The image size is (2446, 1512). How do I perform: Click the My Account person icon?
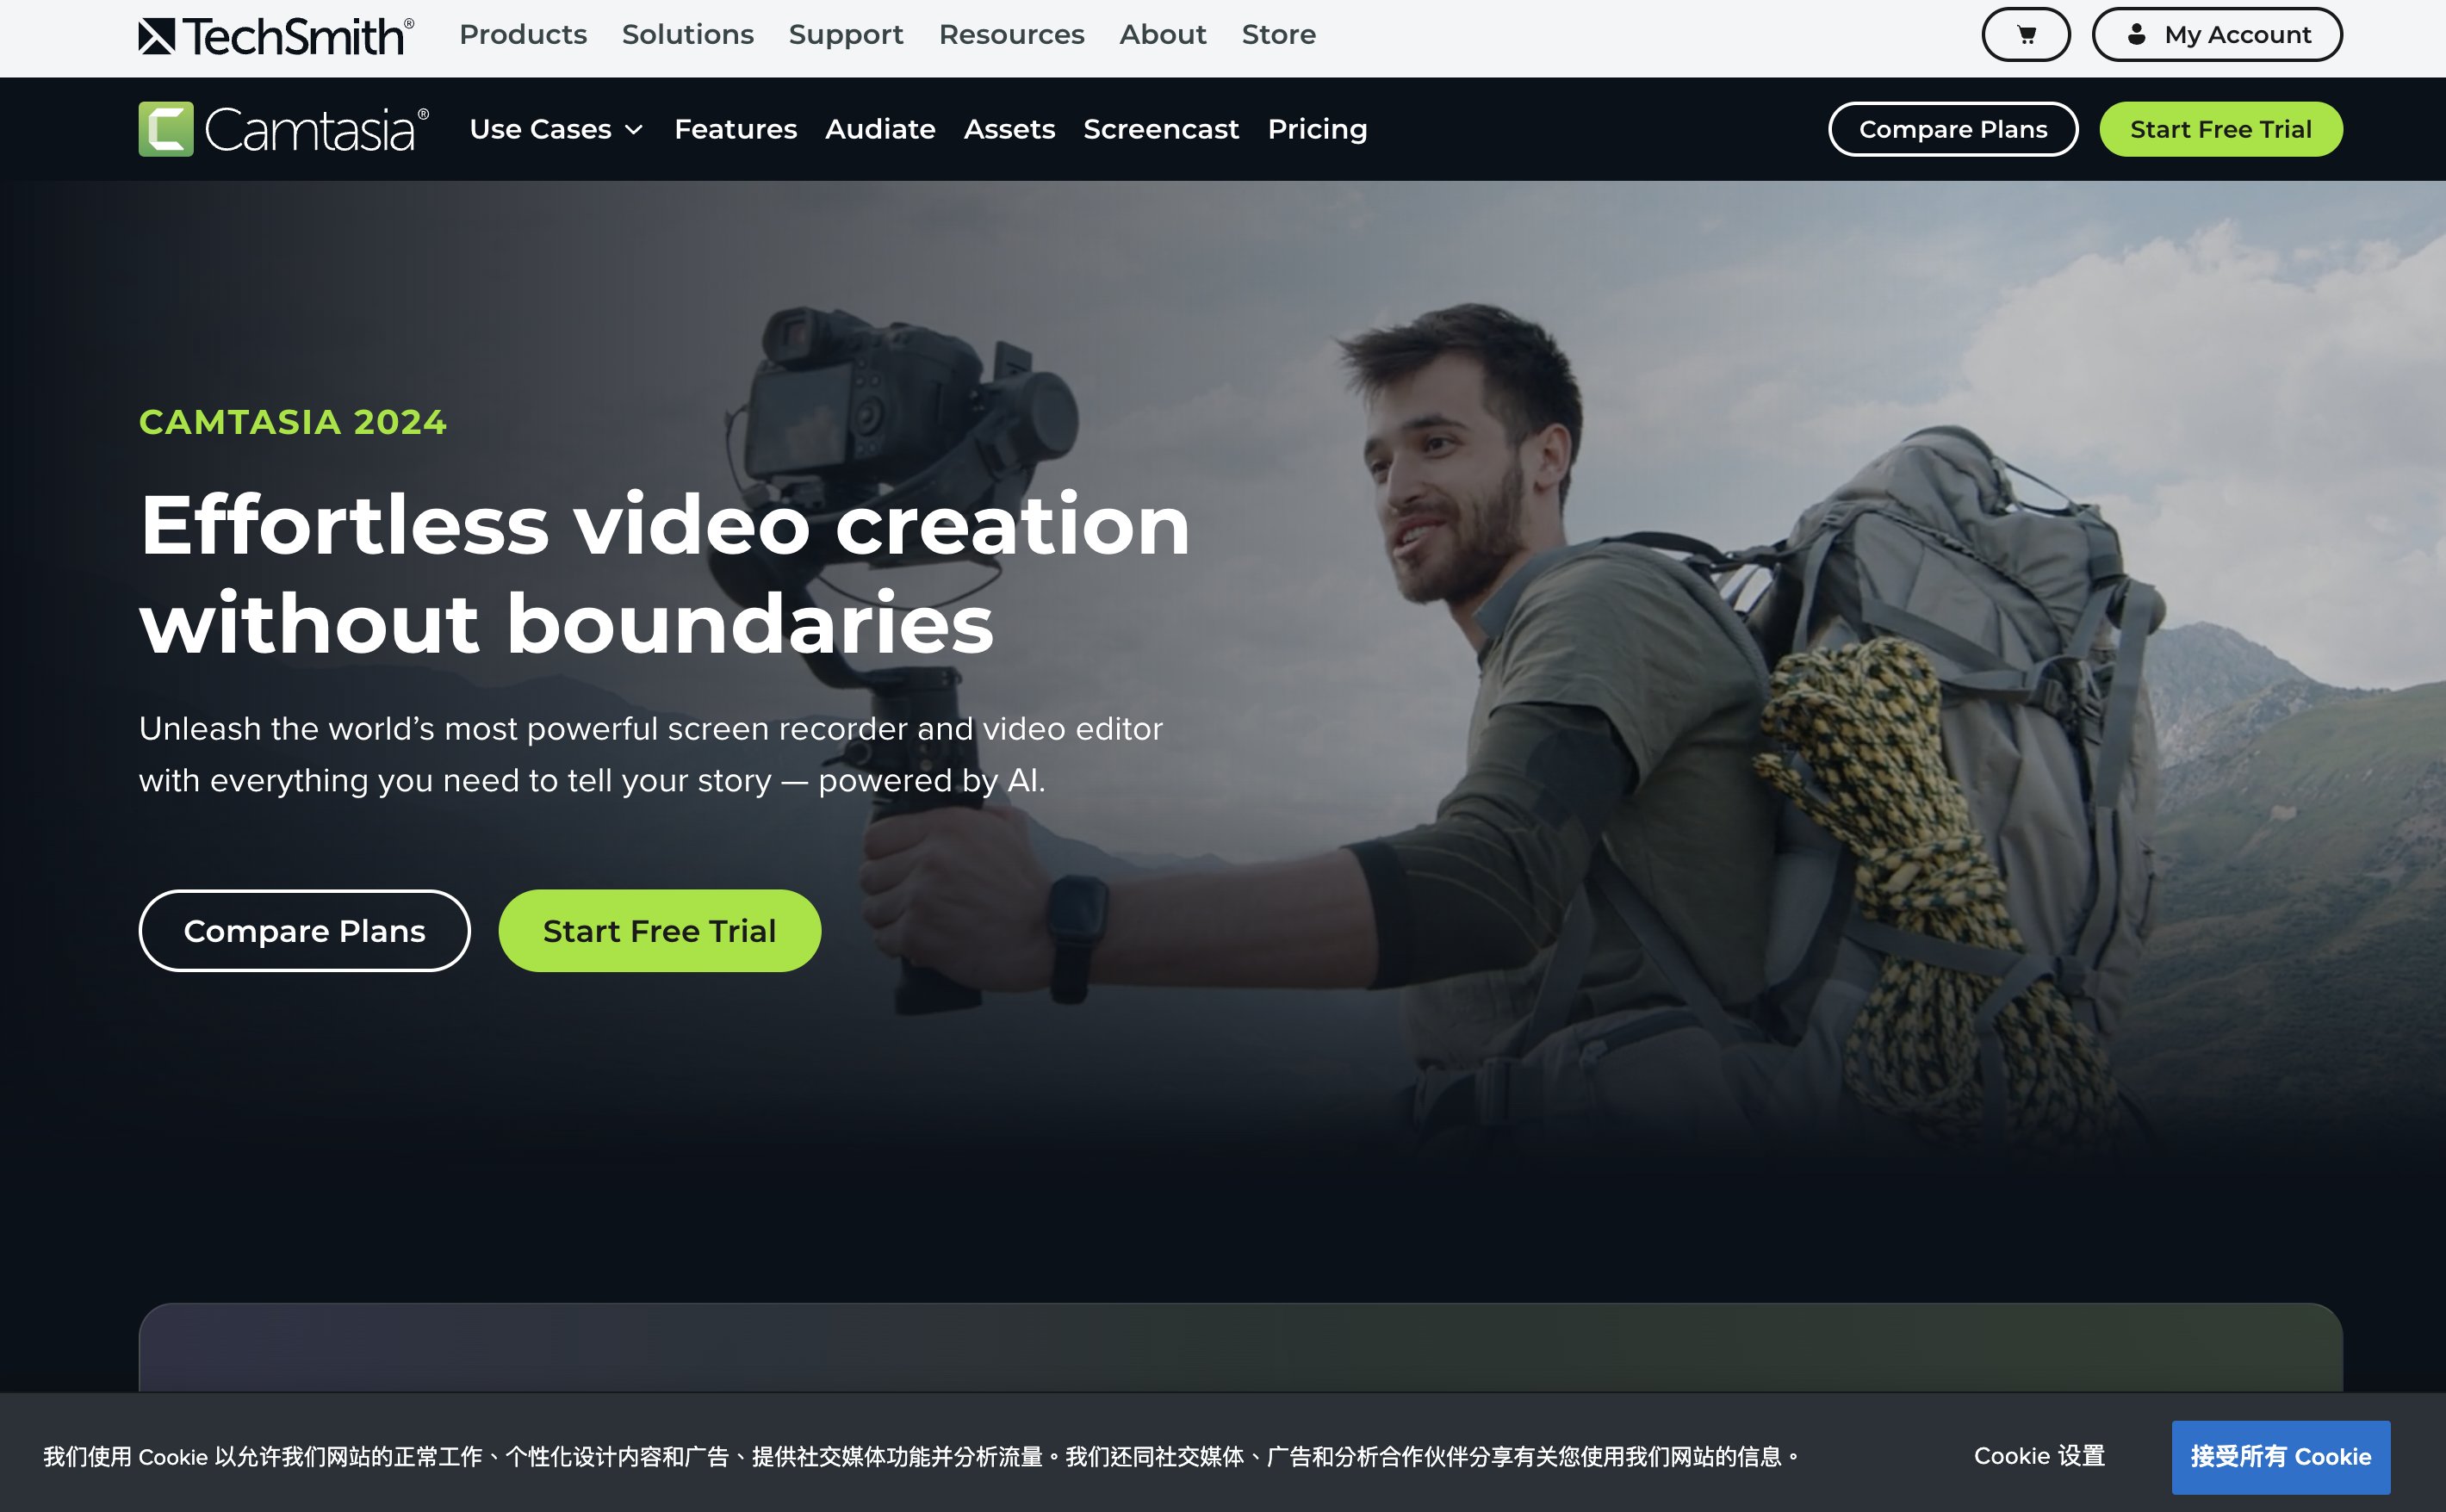click(2136, 35)
